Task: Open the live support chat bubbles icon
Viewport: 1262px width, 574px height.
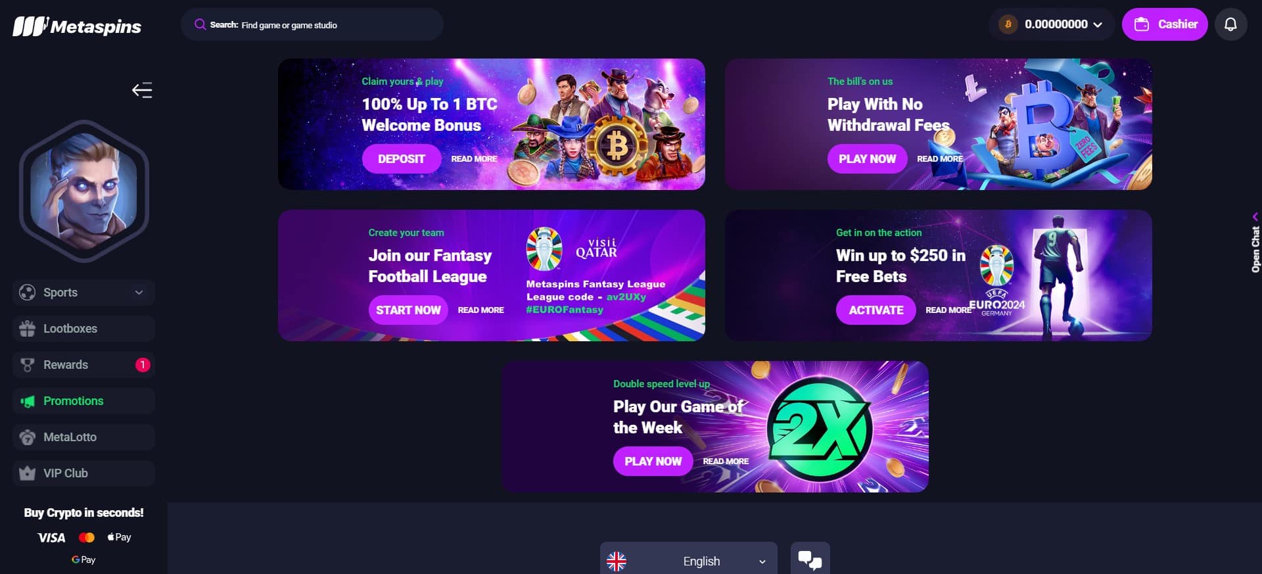Action: pyautogui.click(x=810, y=560)
